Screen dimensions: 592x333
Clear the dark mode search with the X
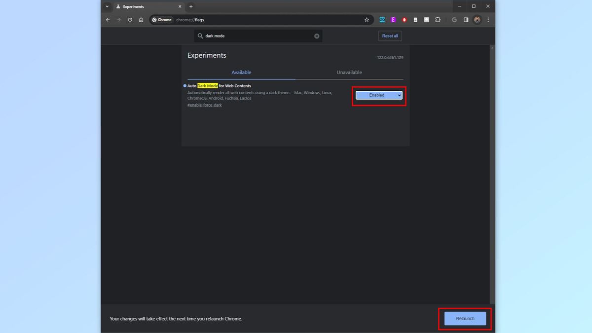click(317, 36)
